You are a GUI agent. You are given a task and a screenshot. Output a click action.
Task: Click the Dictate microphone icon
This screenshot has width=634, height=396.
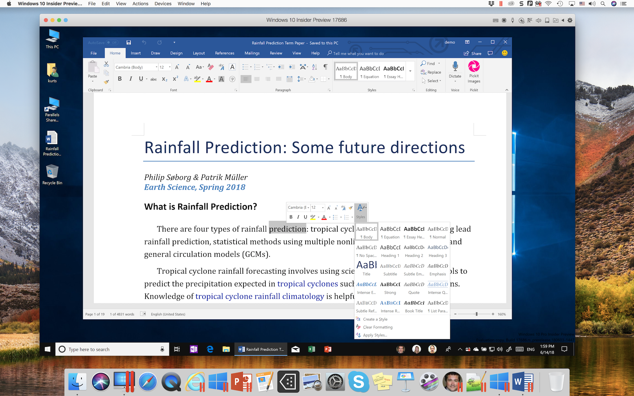click(x=455, y=67)
